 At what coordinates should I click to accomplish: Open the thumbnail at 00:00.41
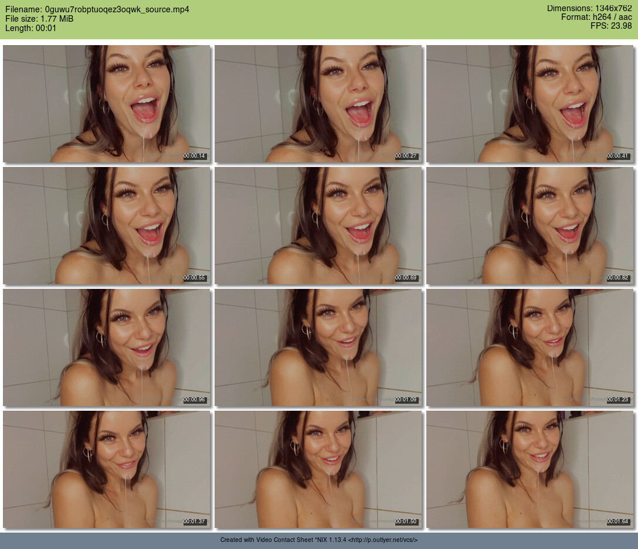pos(530,104)
